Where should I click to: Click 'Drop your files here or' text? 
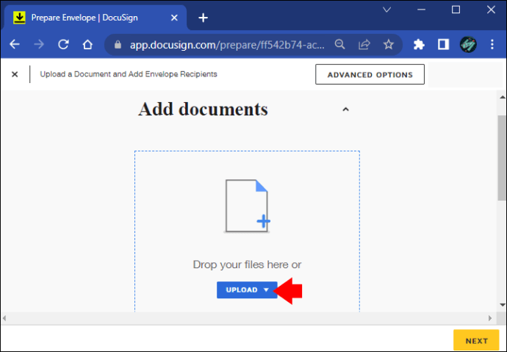tap(247, 265)
